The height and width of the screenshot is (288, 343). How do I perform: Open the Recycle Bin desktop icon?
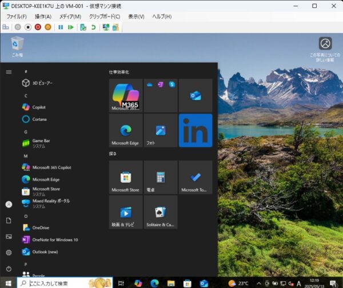click(x=17, y=46)
